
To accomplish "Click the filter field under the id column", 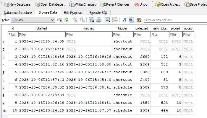I will coord(13,35).
